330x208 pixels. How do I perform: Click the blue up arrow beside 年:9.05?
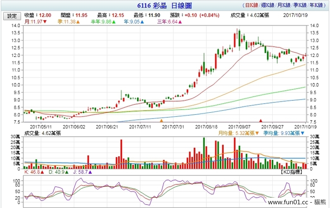142,21
